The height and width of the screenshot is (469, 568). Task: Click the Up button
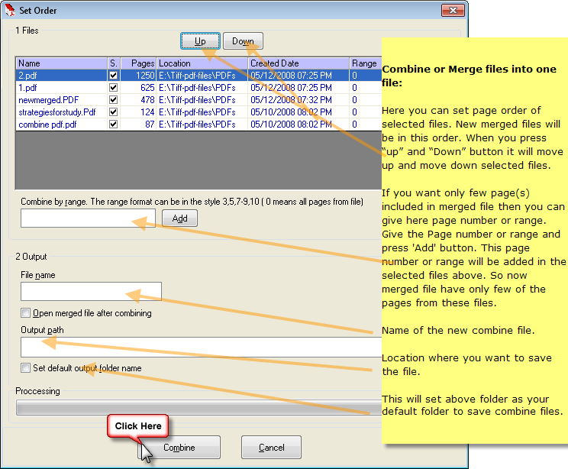[200, 41]
